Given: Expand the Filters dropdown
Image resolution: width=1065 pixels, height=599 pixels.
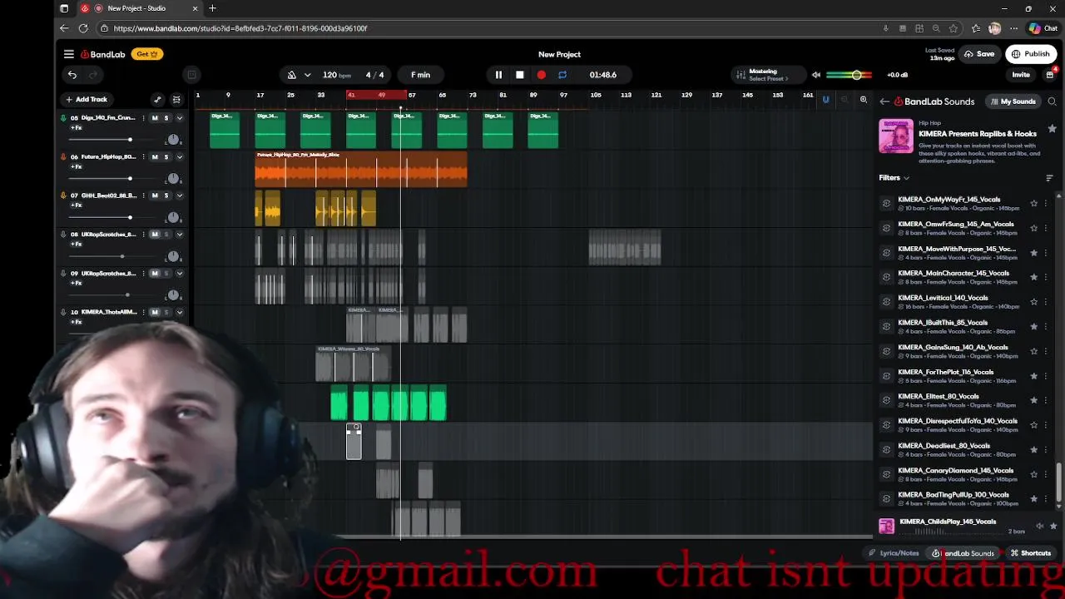Looking at the screenshot, I should 894,178.
